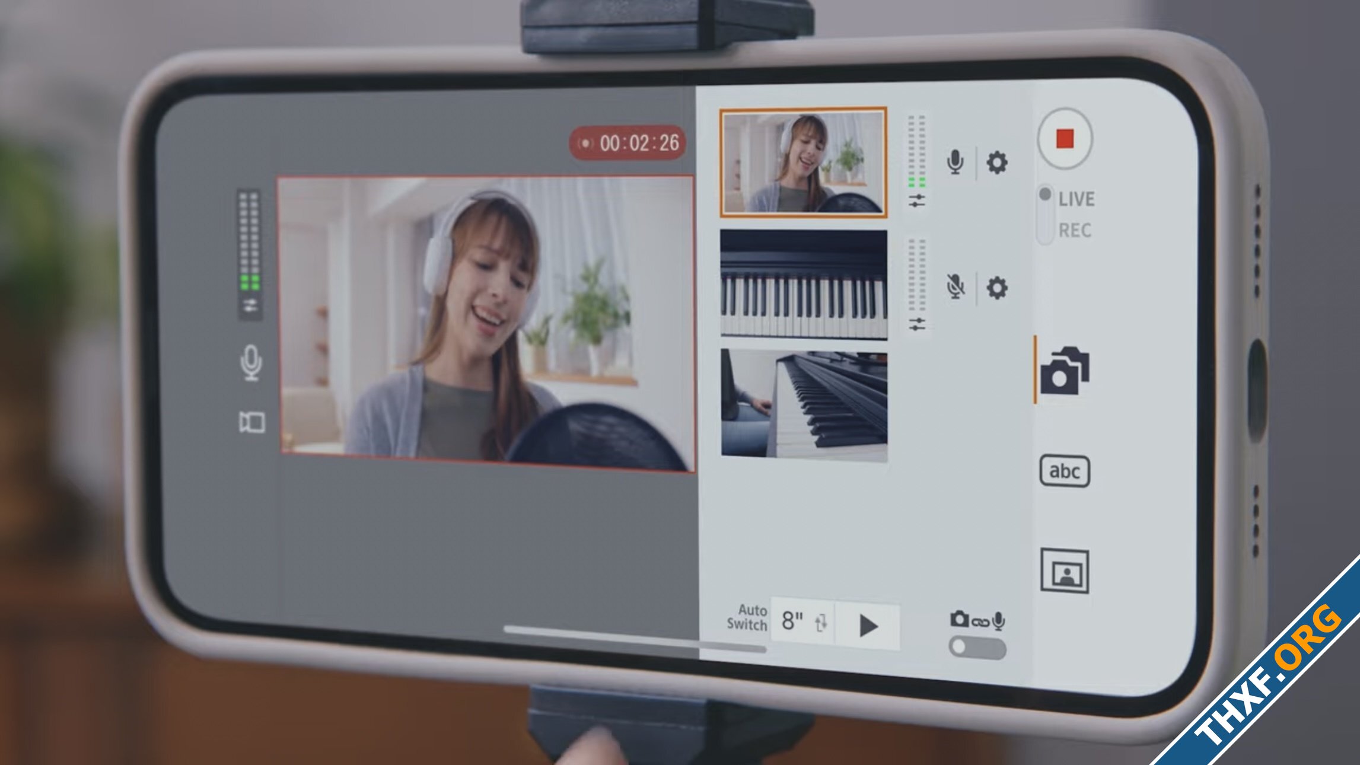Open camera settings gear icon
The height and width of the screenshot is (765, 1360).
pyautogui.click(x=998, y=161)
